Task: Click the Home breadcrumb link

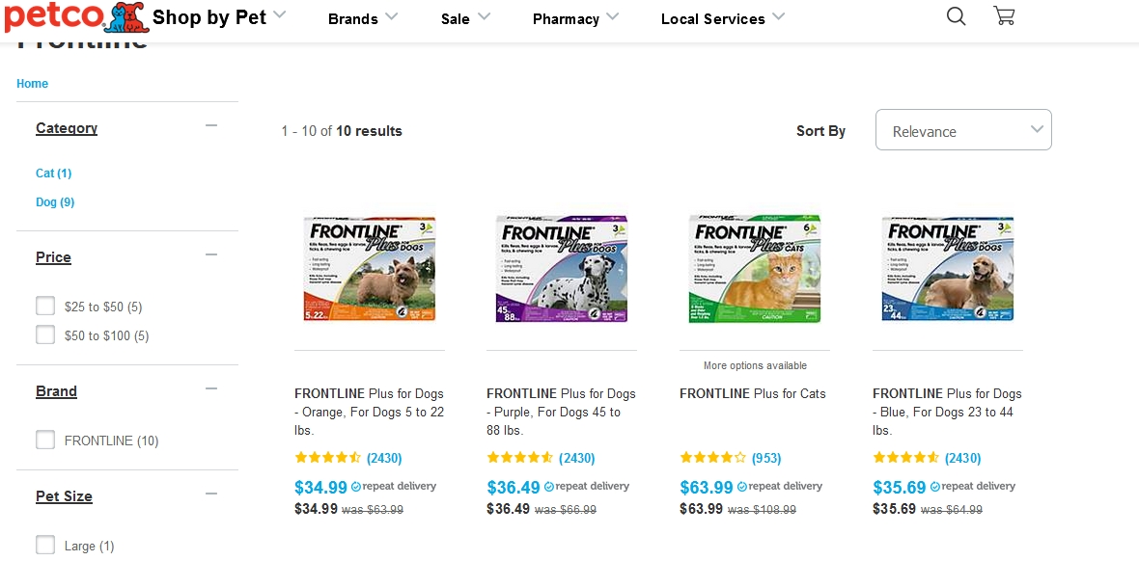Action: 32,84
